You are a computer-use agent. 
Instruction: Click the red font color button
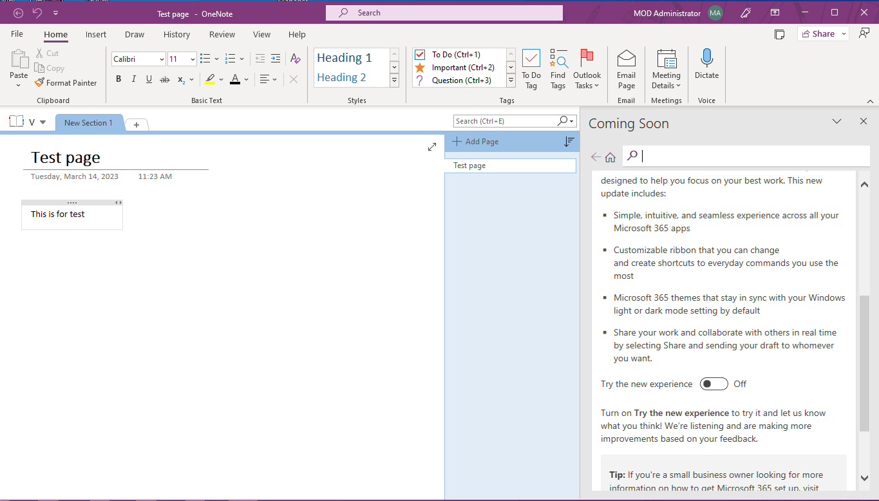coord(235,79)
